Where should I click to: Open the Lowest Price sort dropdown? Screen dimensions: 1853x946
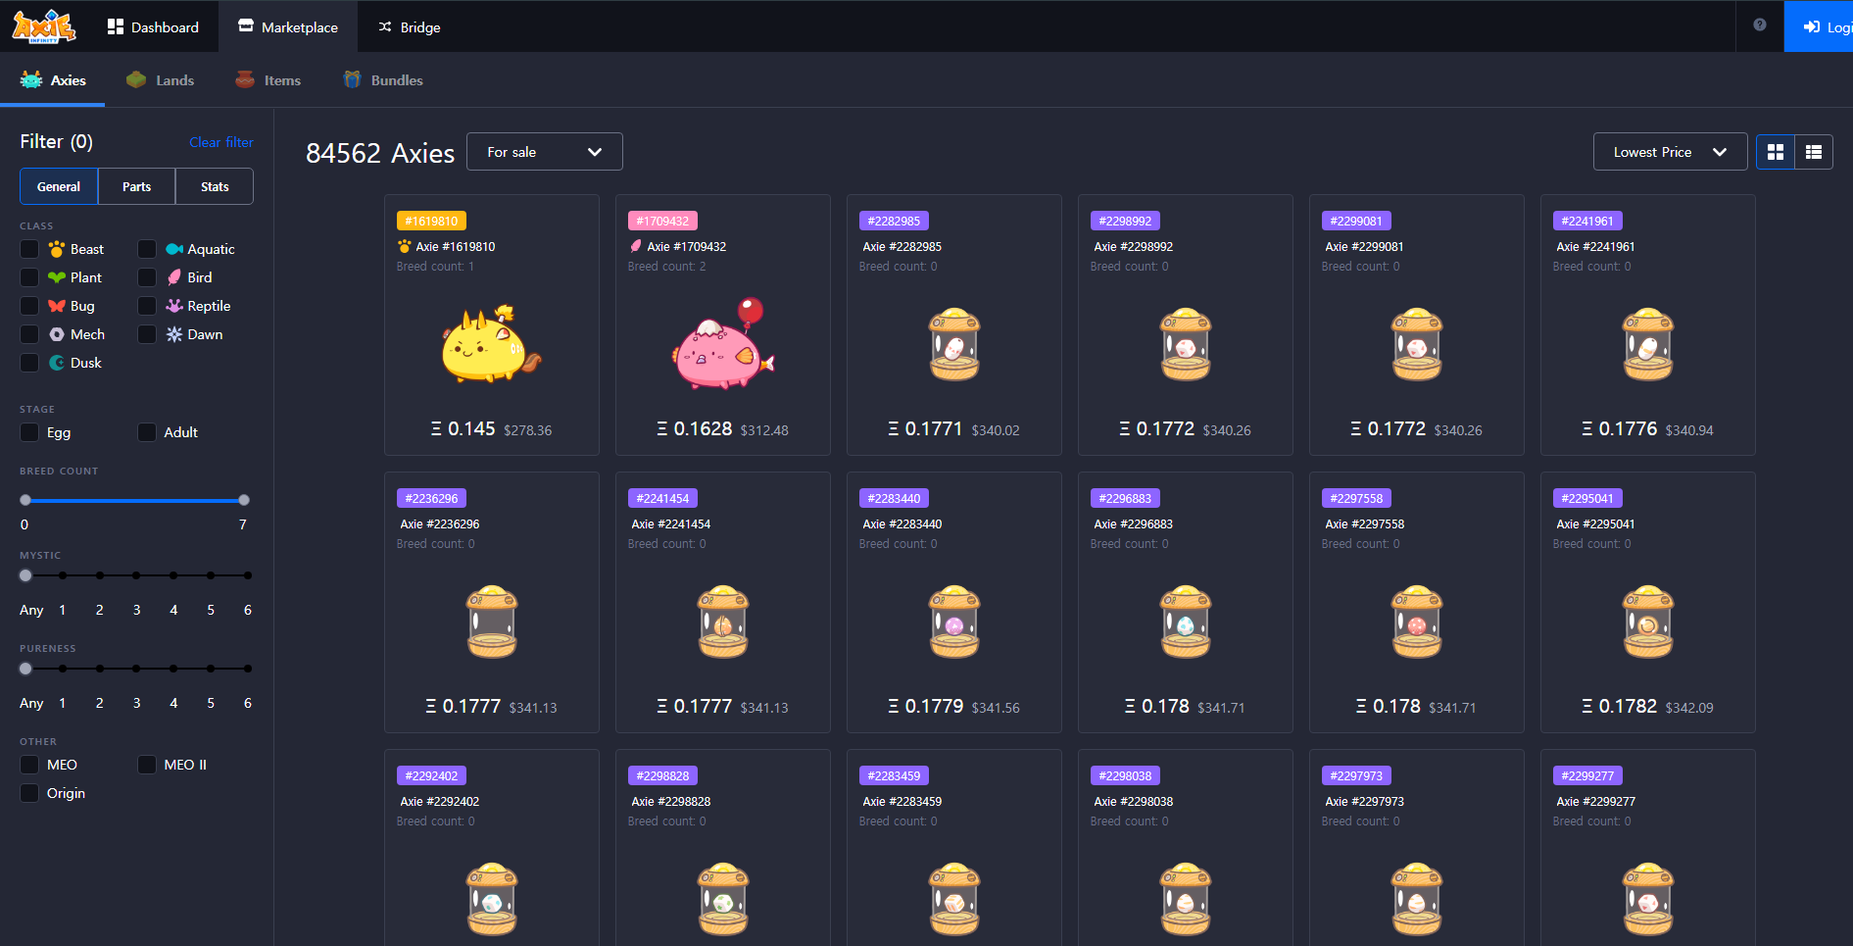[x=1670, y=152]
